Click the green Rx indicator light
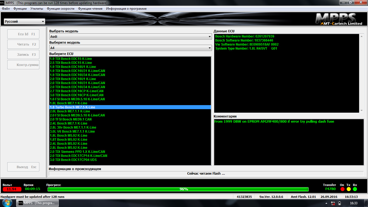Screen dimensions: 368x207 [355, 189]
